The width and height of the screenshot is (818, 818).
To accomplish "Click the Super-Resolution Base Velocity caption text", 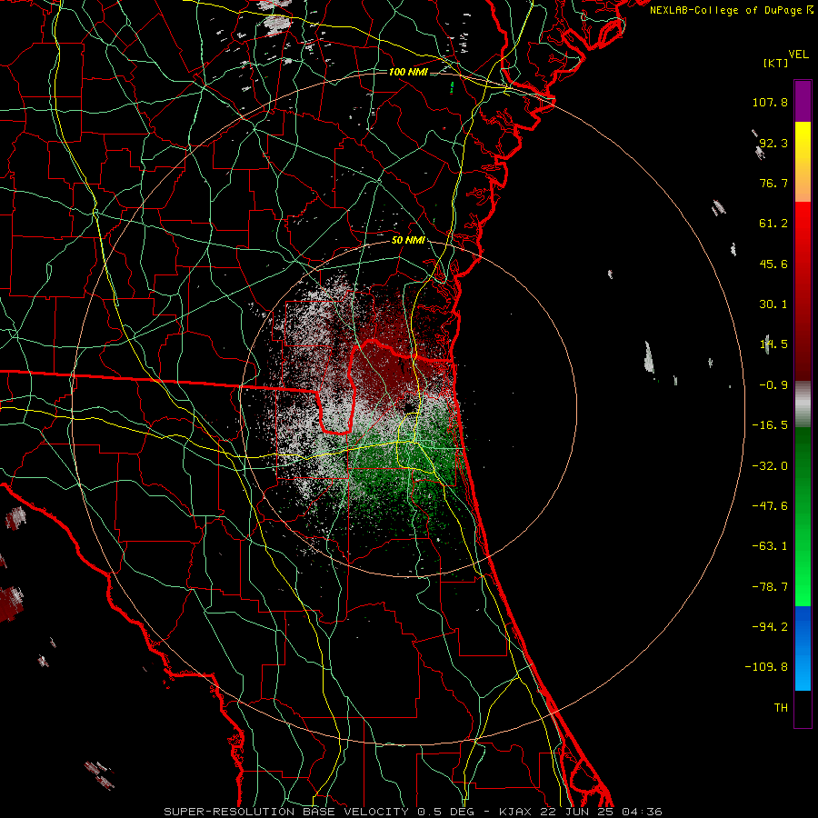I will tap(413, 812).
